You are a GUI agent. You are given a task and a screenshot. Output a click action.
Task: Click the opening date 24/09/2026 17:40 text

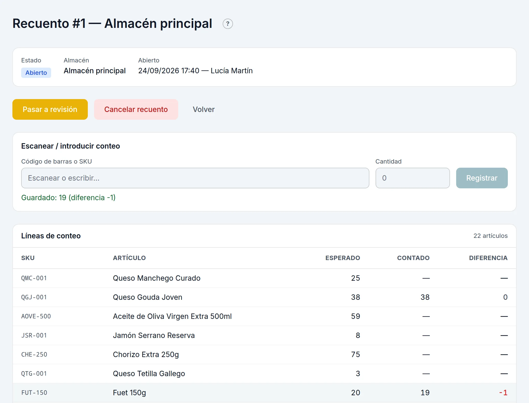tap(169, 71)
